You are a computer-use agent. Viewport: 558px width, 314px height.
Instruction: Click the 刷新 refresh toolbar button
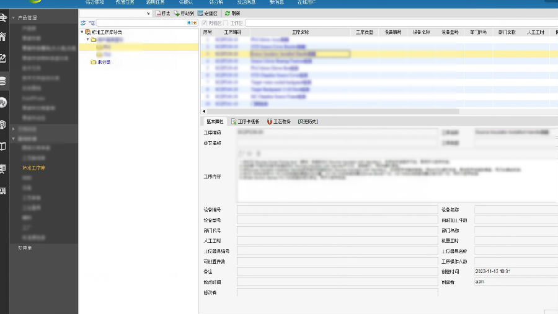[x=232, y=13]
